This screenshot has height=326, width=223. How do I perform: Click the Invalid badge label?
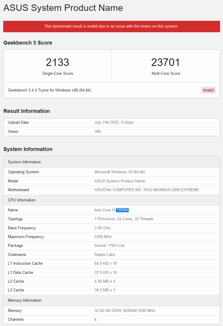click(x=208, y=90)
